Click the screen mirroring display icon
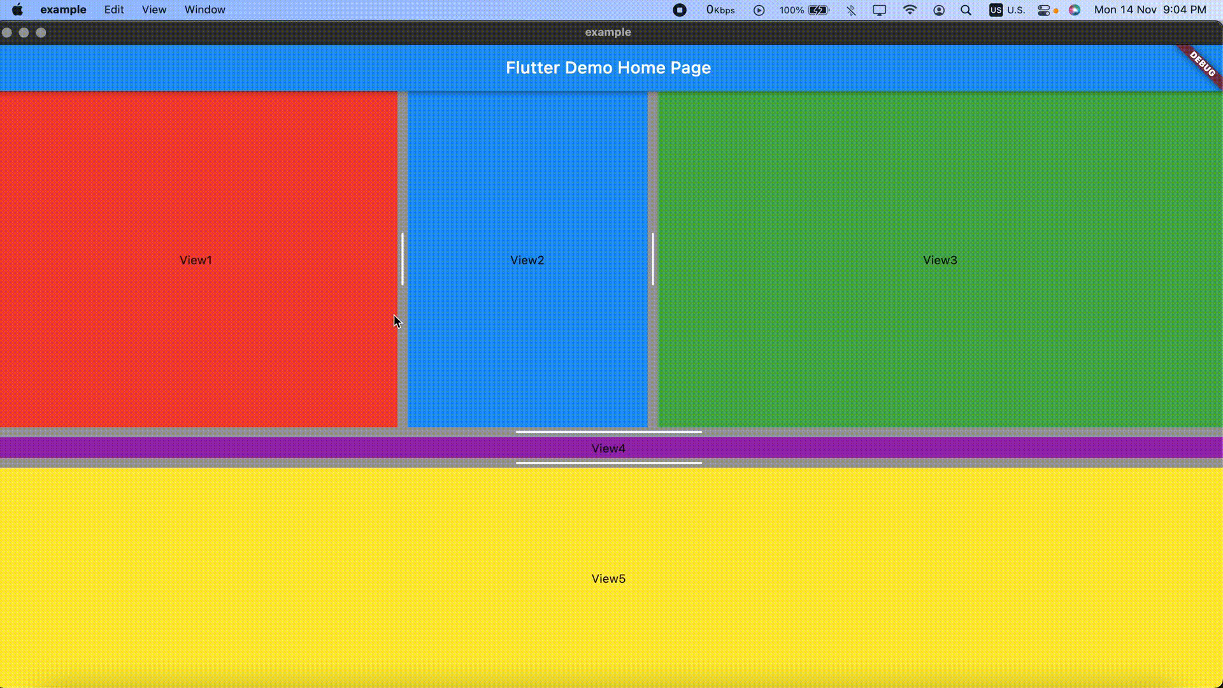 tap(879, 10)
